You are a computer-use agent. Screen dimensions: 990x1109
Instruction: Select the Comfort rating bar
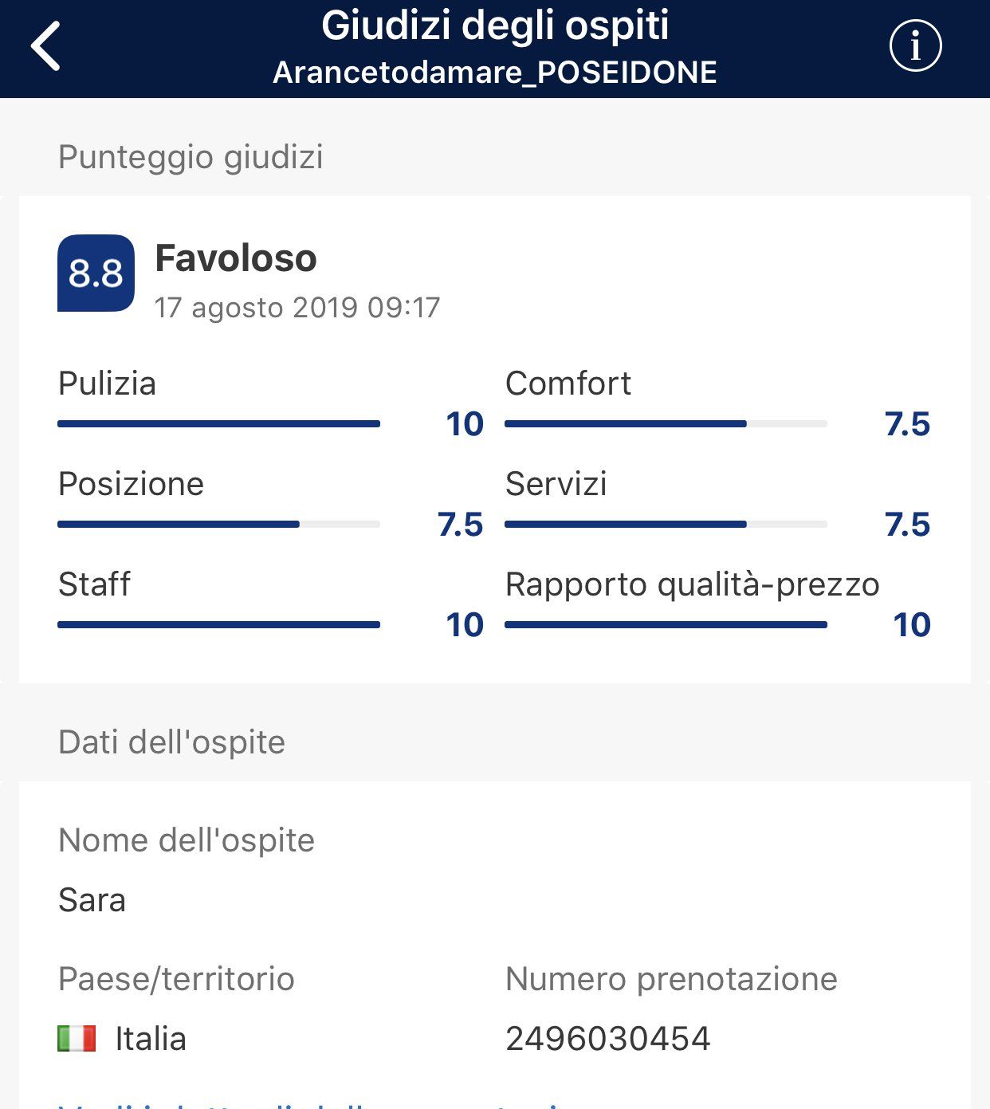[x=666, y=424]
